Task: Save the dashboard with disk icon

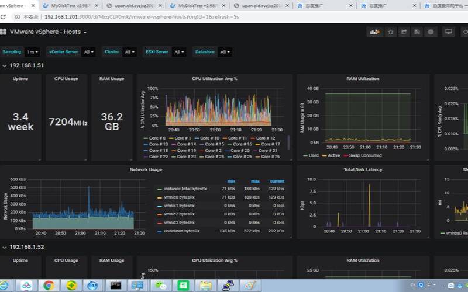Action: [417, 32]
